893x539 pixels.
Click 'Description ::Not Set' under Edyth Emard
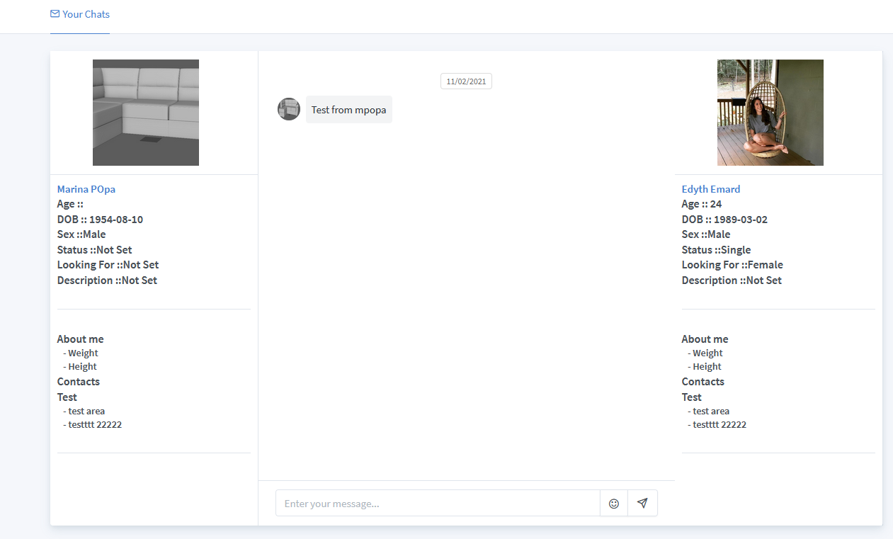point(732,280)
